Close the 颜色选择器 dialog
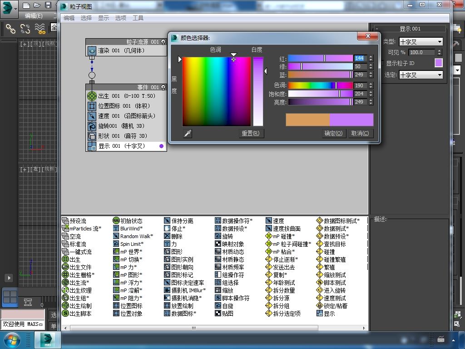465x349 pixels. pos(368,36)
